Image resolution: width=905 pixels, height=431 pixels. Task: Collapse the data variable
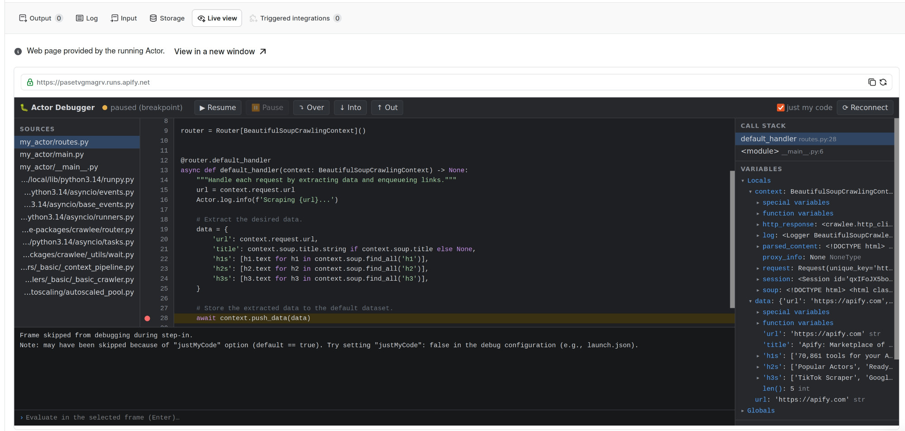pos(751,301)
